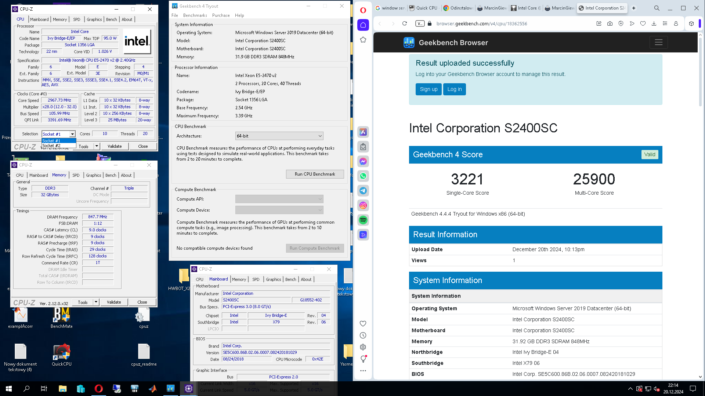Image resolution: width=705 pixels, height=396 pixels.
Task: Click Tools button in top CPU-Z
Action: pos(84,146)
